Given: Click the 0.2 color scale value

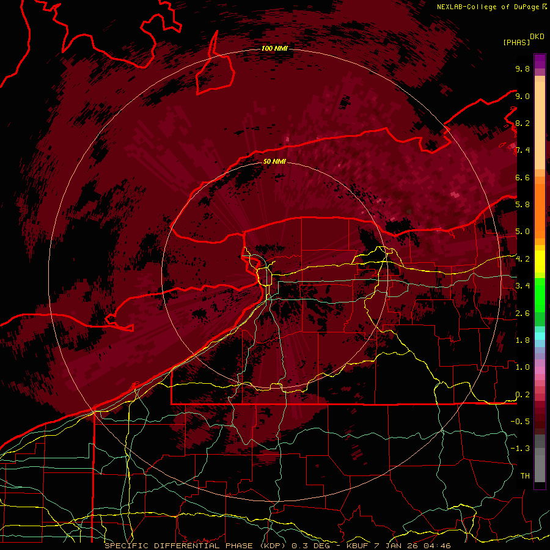Looking at the screenshot, I should 522,394.
